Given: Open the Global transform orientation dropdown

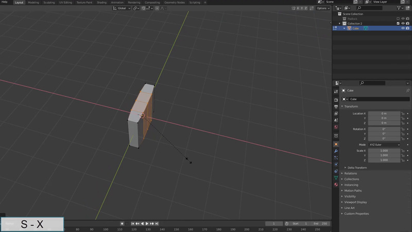Looking at the screenshot, I should pos(123,8).
